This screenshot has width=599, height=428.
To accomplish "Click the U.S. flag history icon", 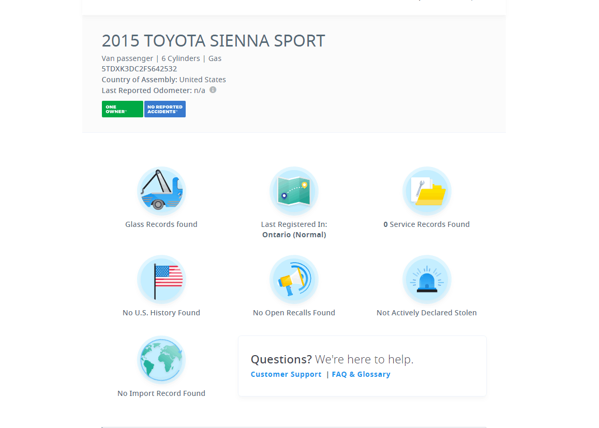I will point(161,279).
